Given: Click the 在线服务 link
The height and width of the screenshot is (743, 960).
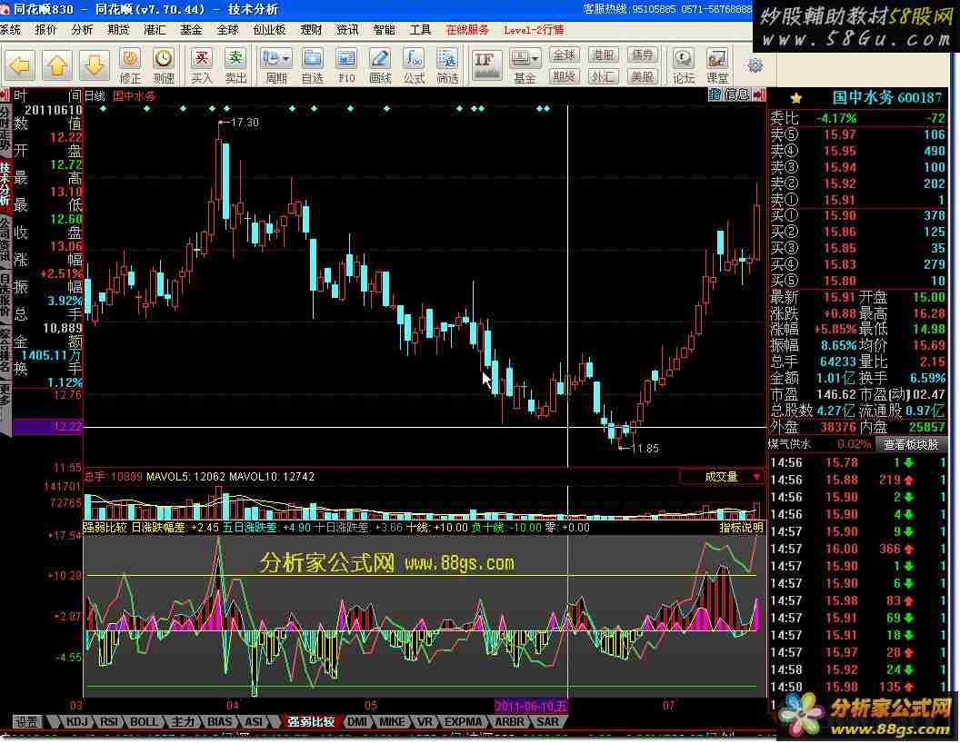Looking at the screenshot, I should [467, 29].
